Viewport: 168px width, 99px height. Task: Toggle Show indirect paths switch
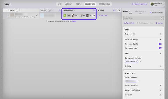pos(160,44)
